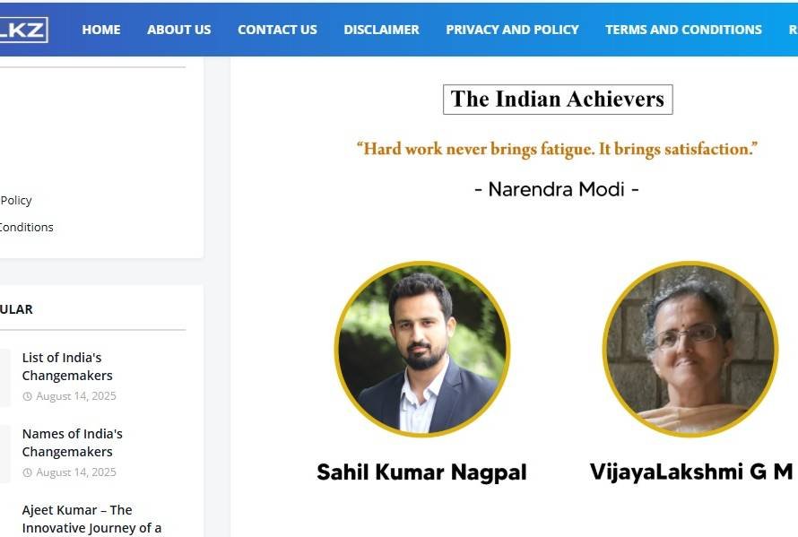This screenshot has width=798, height=537.
Task: Click The Indian Achievers heading
Action: (x=557, y=99)
